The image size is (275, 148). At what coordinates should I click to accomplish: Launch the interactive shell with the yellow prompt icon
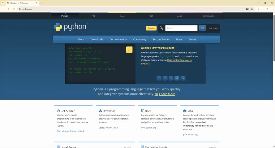pyautogui.click(x=129, y=50)
